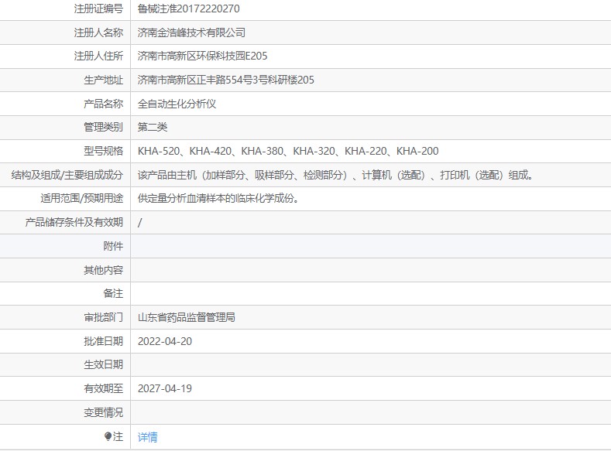Click the 管理类别 label
This screenshot has width=611, height=451.
tap(103, 128)
